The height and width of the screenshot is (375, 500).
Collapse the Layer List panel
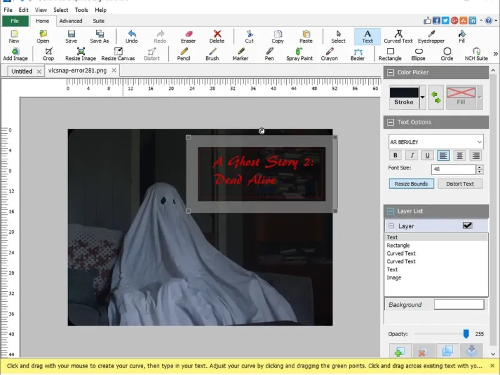(390, 211)
